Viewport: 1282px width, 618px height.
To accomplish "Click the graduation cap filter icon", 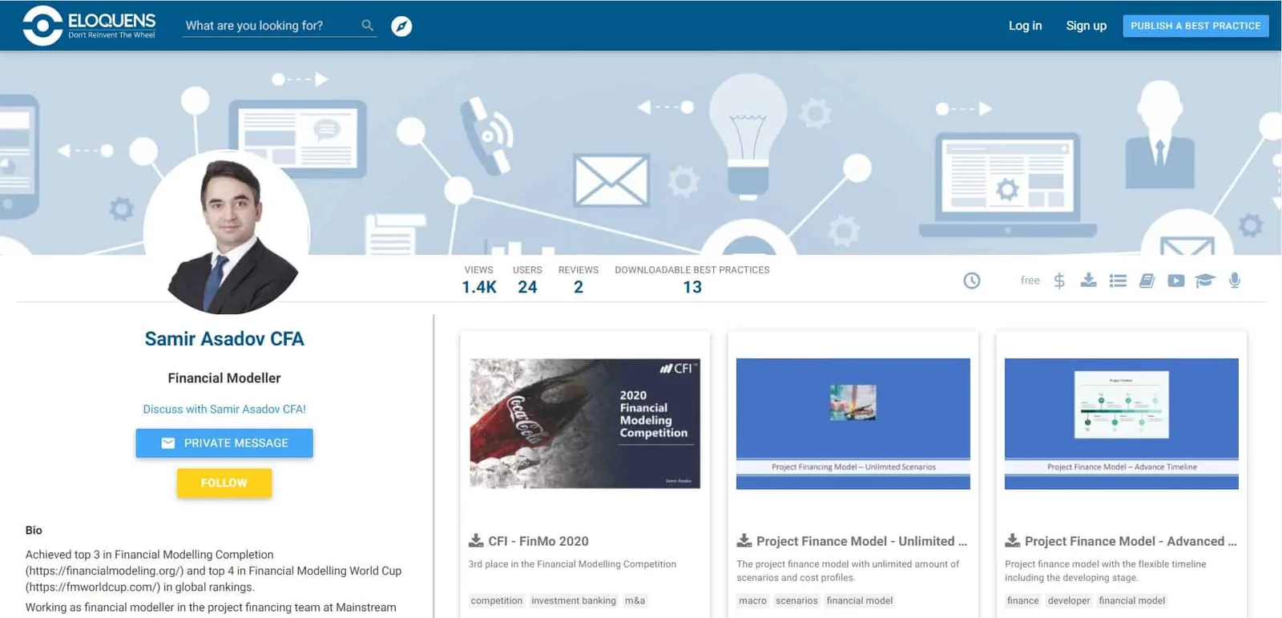I will [x=1205, y=281].
